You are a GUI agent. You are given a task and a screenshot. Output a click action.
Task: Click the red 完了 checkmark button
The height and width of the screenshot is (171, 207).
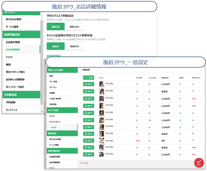click(199, 163)
